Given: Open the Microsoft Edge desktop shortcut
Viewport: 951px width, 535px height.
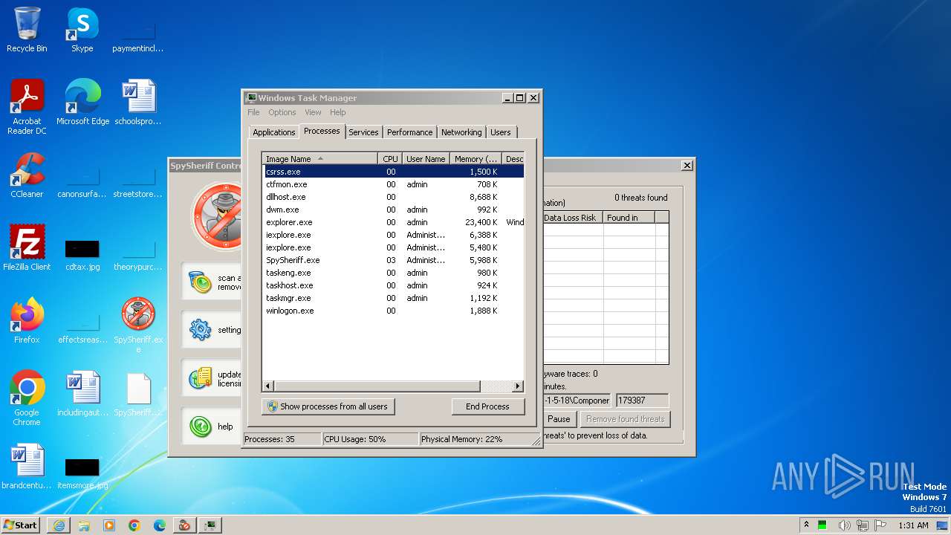Looking at the screenshot, I should [82, 102].
